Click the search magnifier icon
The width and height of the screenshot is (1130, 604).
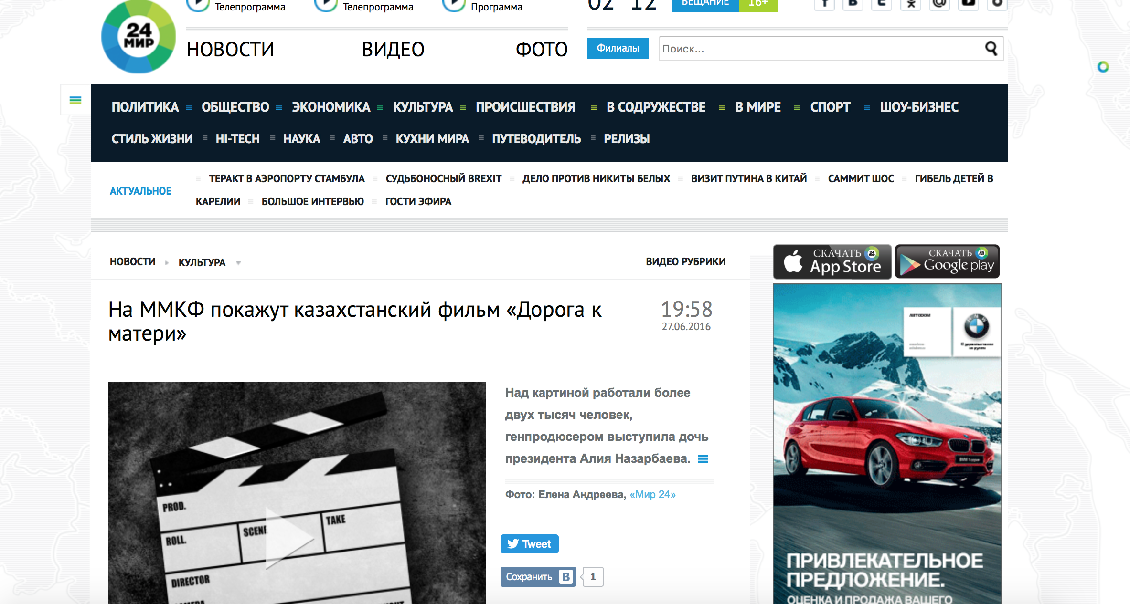pyautogui.click(x=991, y=48)
